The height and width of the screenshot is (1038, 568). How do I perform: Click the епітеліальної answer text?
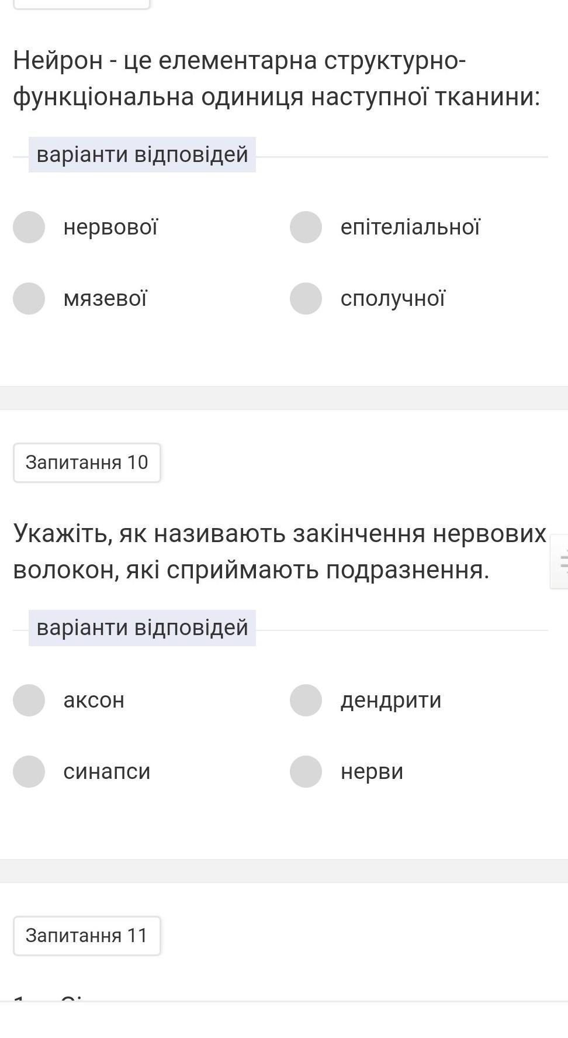[410, 227]
